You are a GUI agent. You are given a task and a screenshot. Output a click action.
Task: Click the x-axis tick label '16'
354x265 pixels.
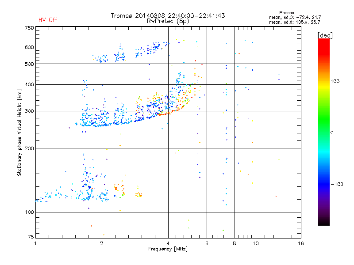(x=301, y=243)
